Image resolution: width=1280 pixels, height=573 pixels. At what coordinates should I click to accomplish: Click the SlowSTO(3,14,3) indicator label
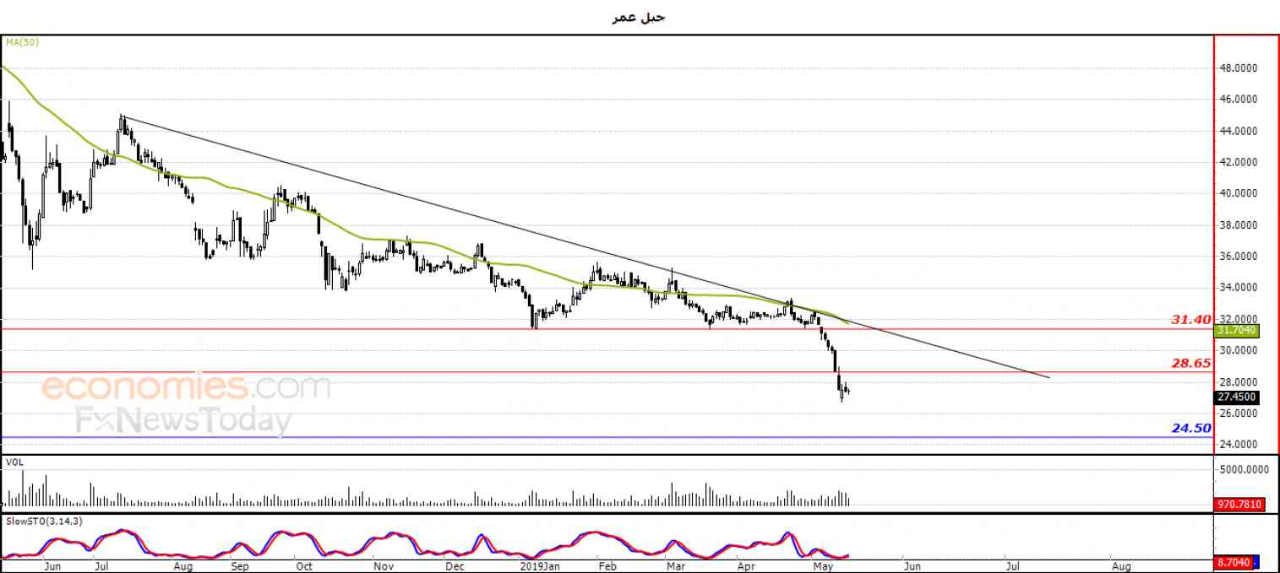[x=44, y=521]
